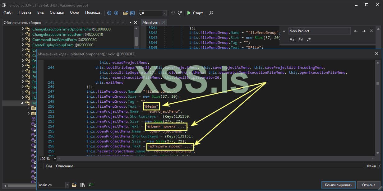Click the C# icon beside main.cs
The height and width of the screenshot is (191, 383).
(x=91, y=185)
